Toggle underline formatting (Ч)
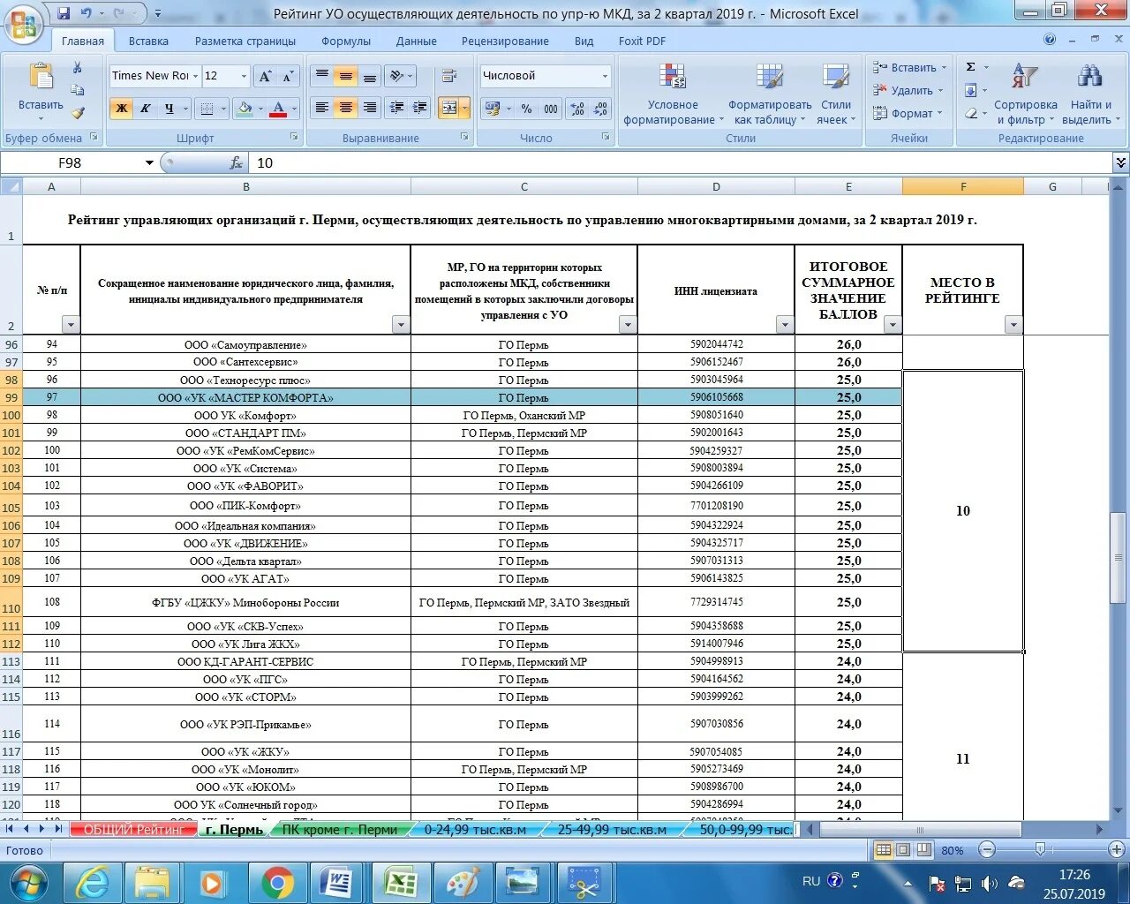 click(x=169, y=109)
